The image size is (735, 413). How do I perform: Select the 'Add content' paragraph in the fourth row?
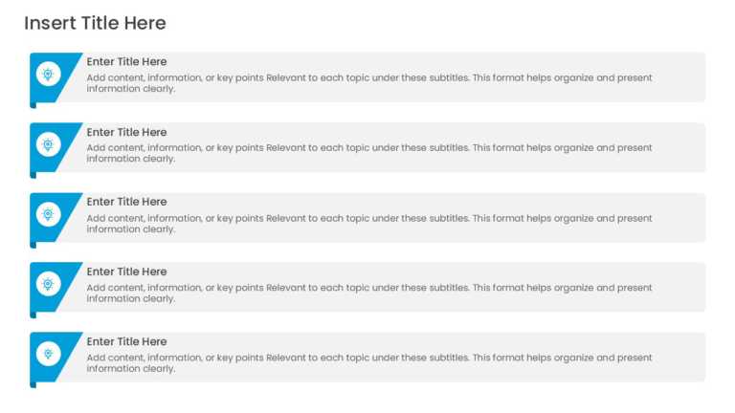click(369, 293)
